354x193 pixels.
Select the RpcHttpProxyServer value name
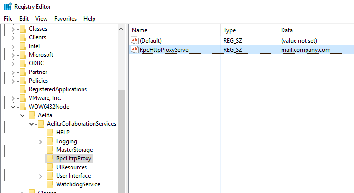pos(165,50)
